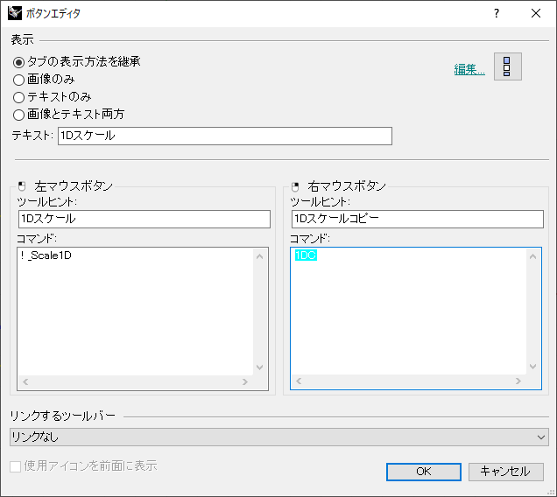The height and width of the screenshot is (497, 557).
Task: Open the '編集...' link to edit the icon
Action: (469, 70)
